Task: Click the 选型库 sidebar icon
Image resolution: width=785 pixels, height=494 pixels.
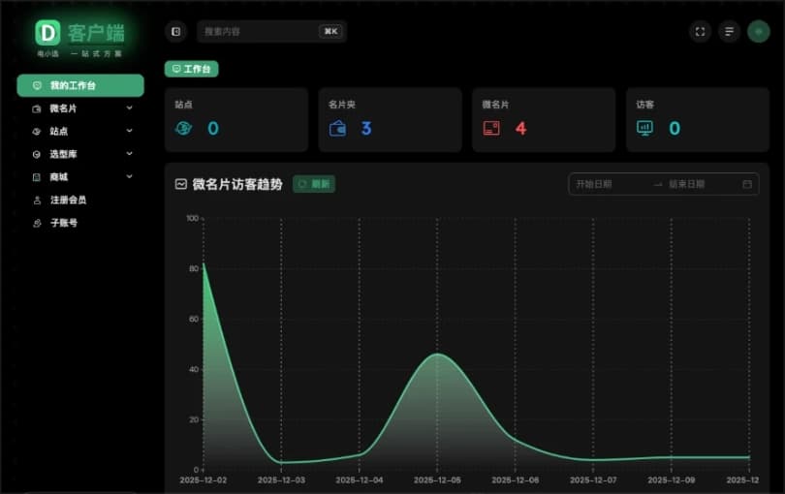Action: click(37, 154)
